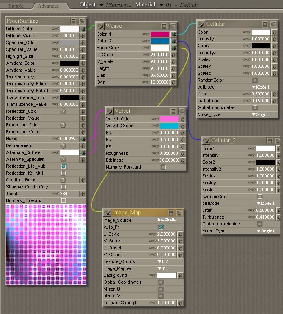Open Weave node options menu
Image resolution: width=283 pixels, height=314 pixels.
point(164,26)
